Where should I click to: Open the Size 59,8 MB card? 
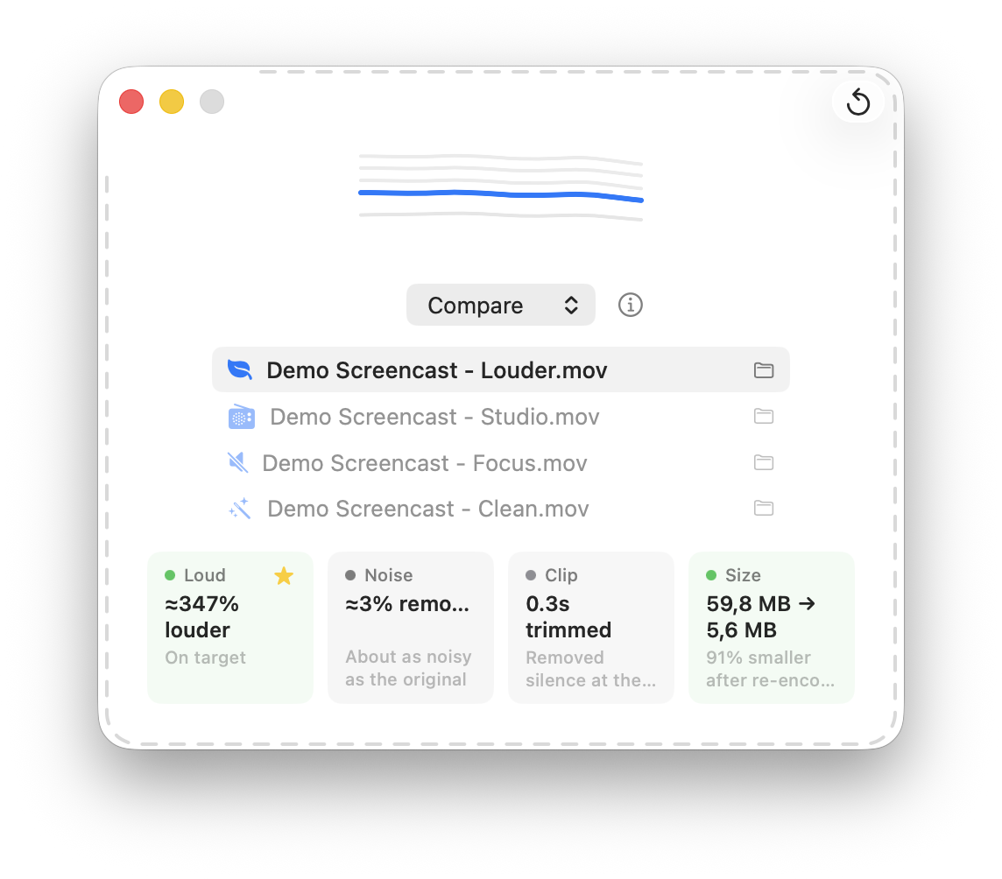pyautogui.click(x=772, y=628)
